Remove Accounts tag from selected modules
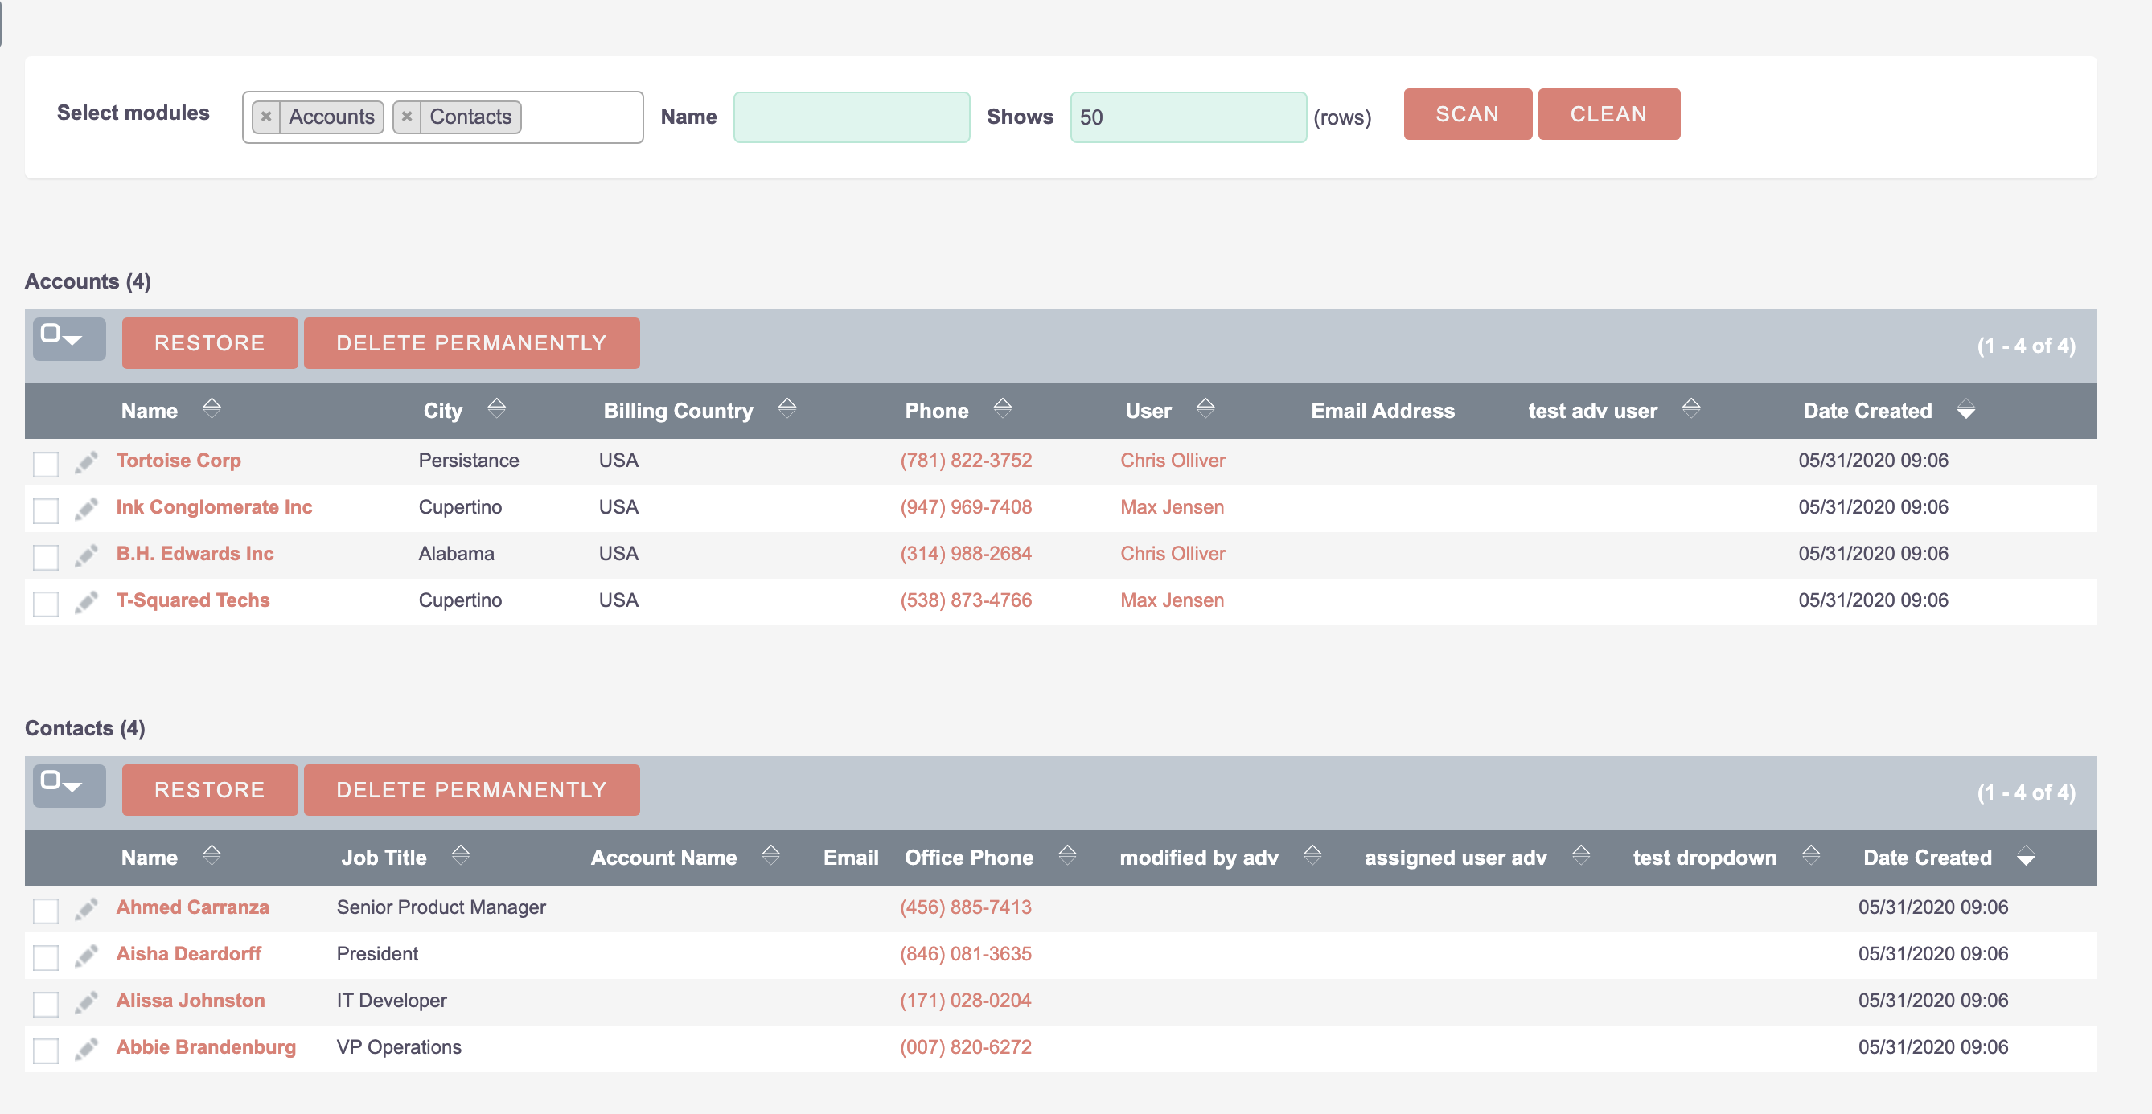Screen dimensions: 2152x1114 [x=265, y=117]
